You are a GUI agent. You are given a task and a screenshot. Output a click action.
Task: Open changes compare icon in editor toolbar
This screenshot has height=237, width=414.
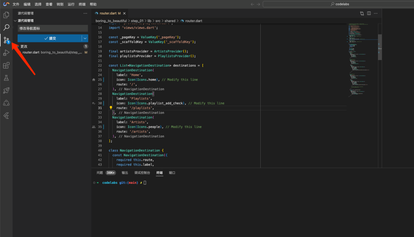click(x=362, y=13)
